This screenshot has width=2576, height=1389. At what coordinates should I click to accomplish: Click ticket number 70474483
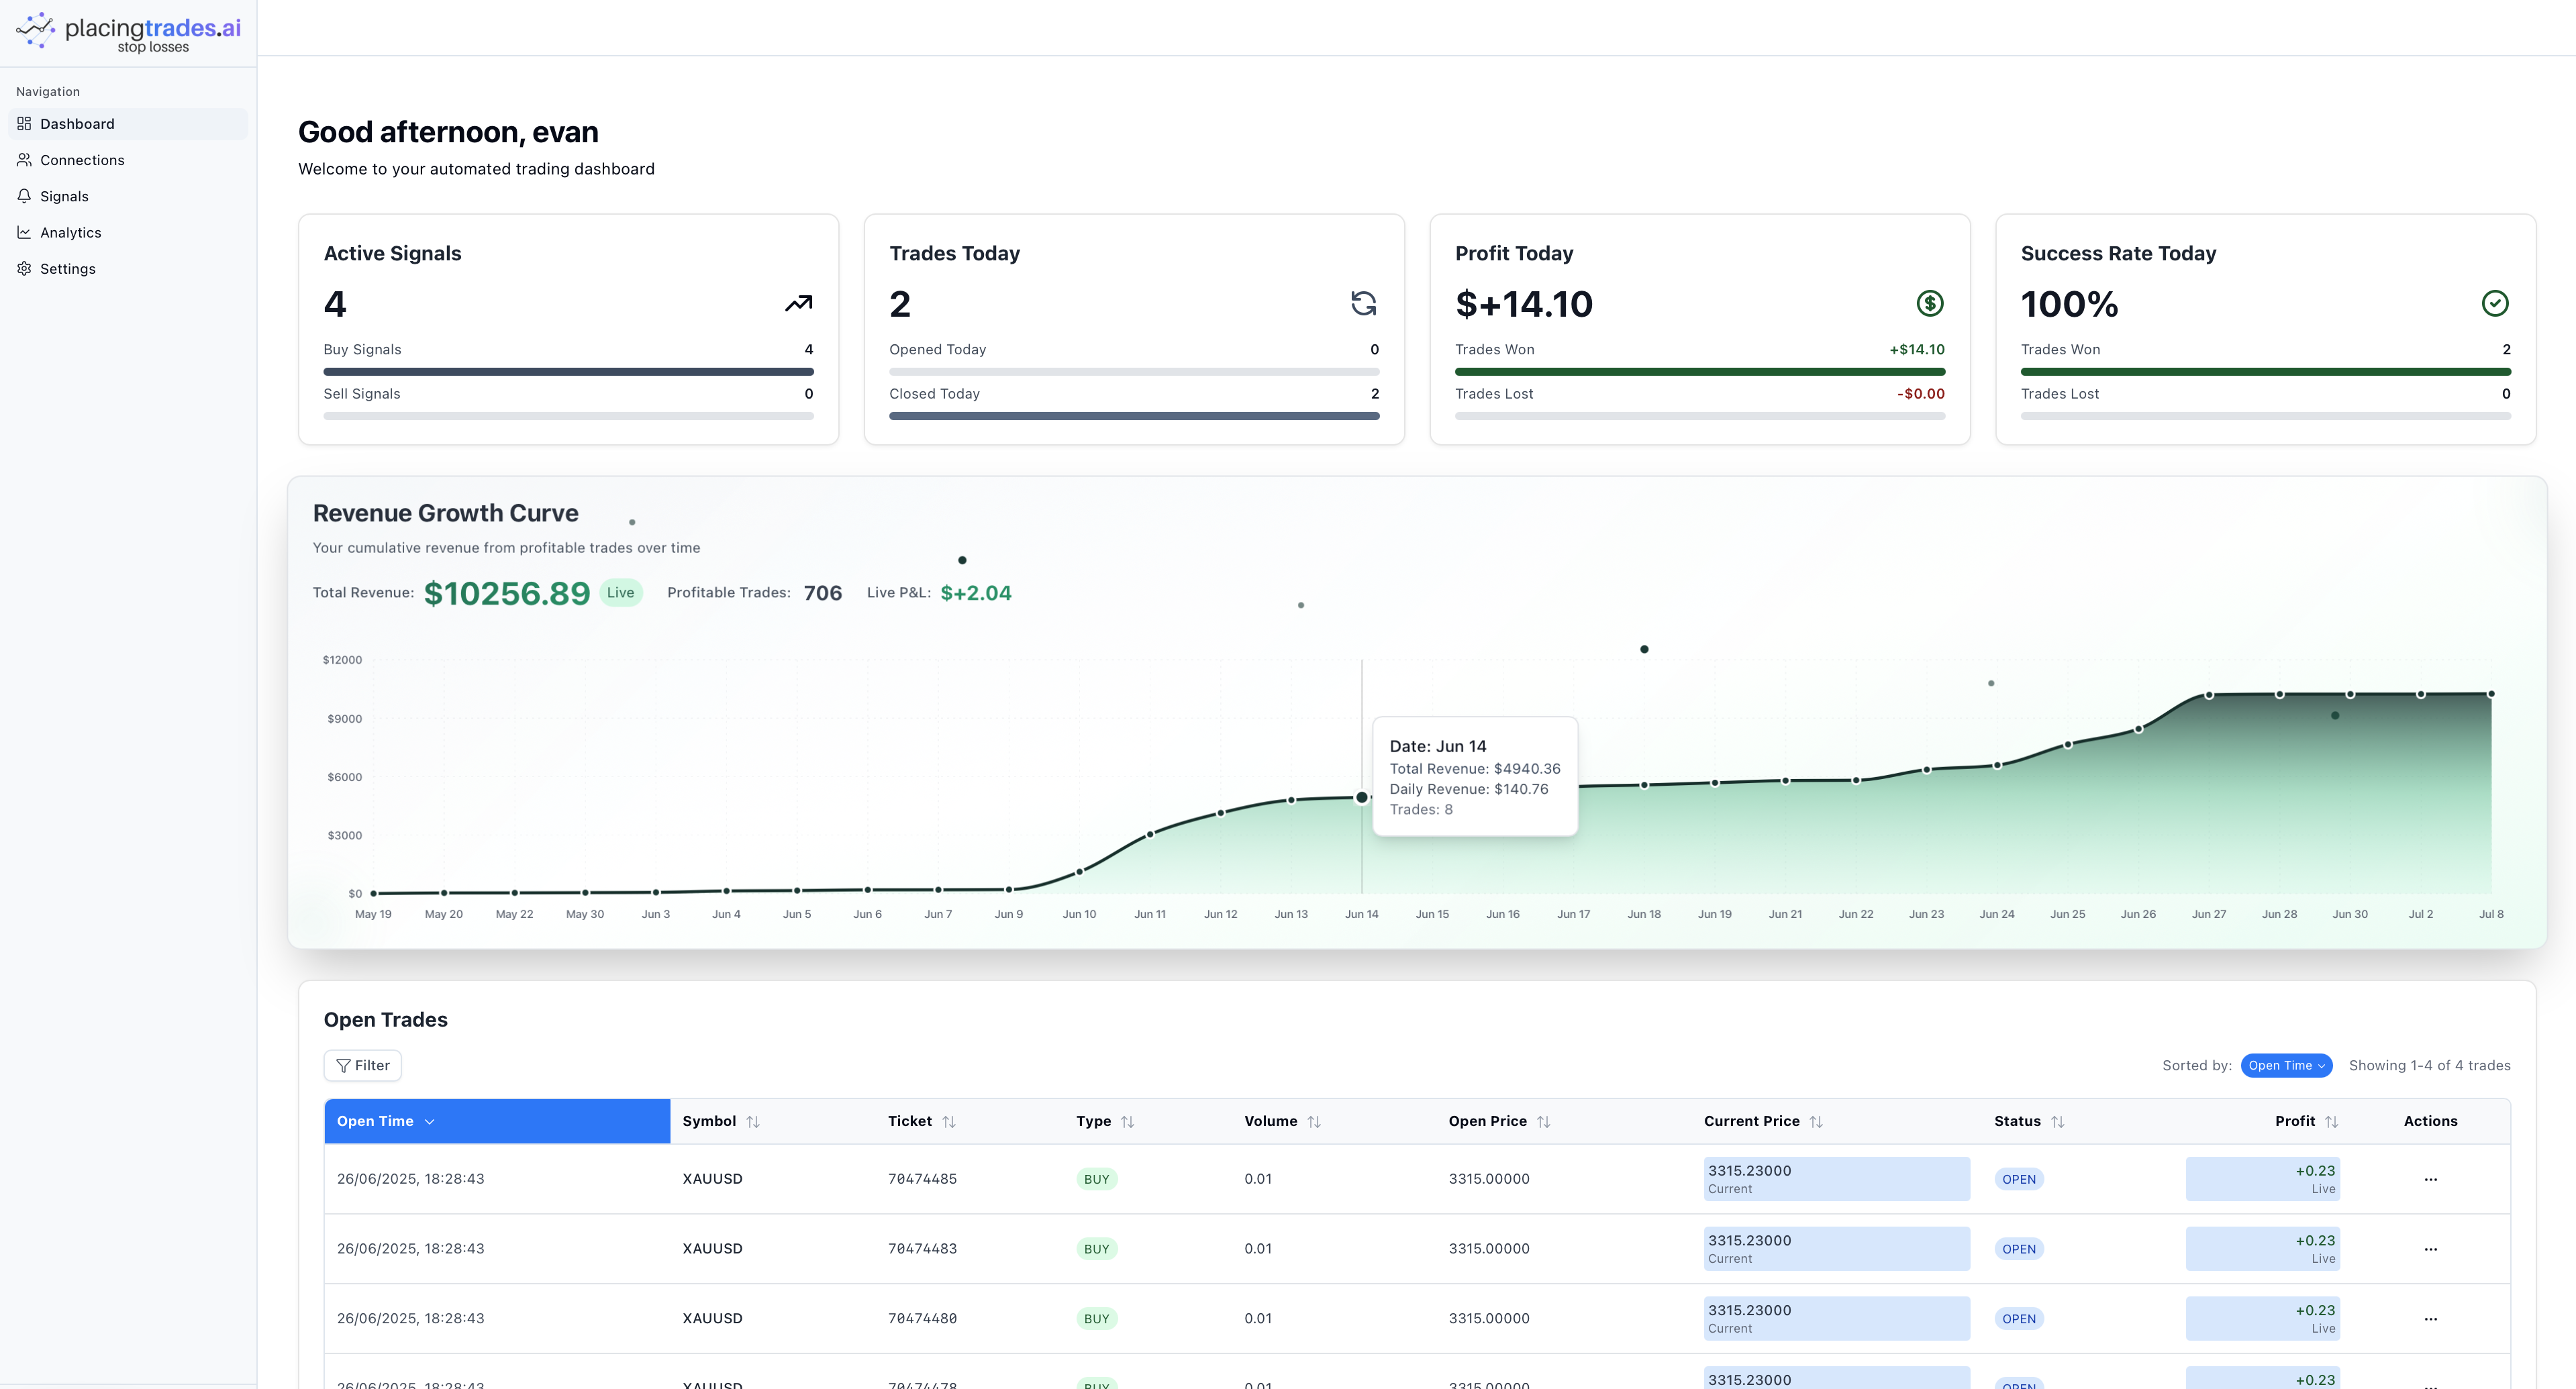click(x=922, y=1250)
